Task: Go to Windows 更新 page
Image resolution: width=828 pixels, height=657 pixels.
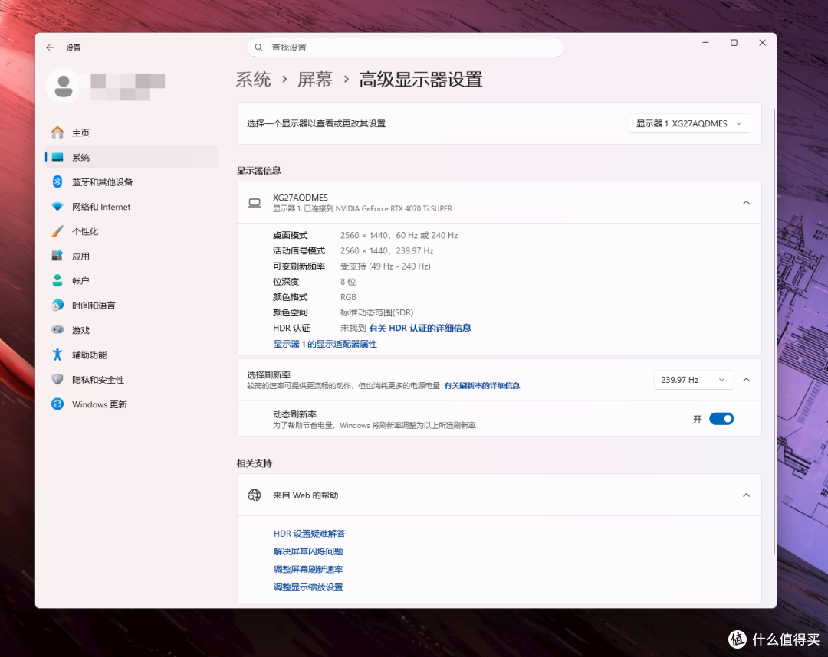Action: 132,404
